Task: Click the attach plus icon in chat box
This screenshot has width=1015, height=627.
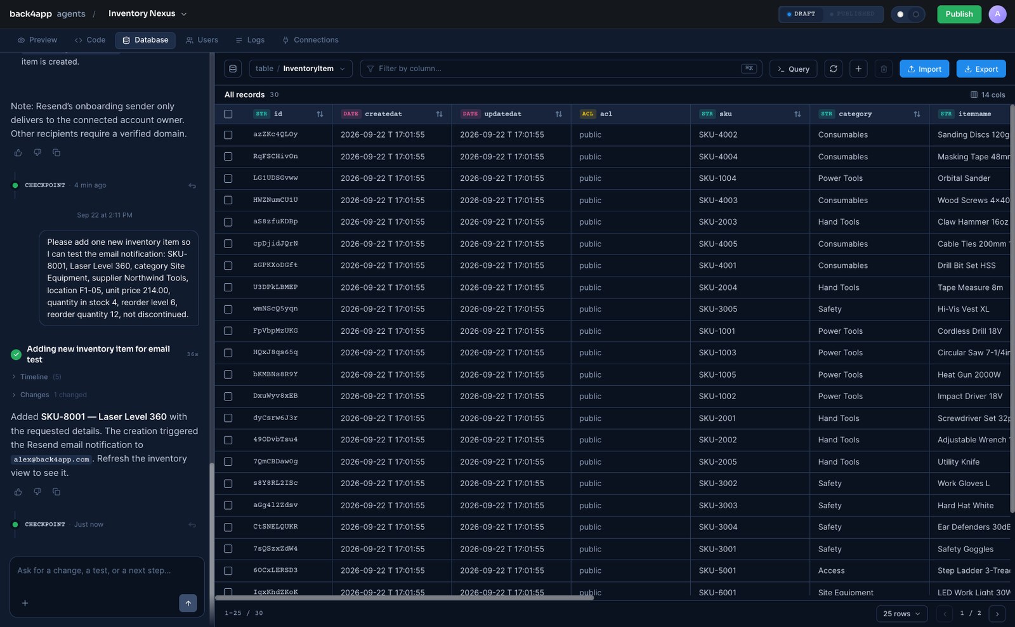Action: [25, 603]
